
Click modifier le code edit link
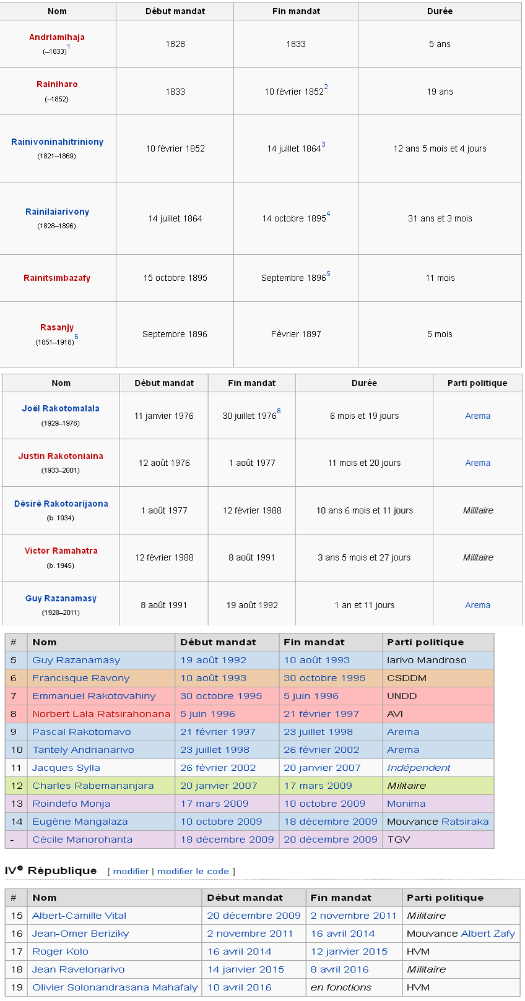193,871
